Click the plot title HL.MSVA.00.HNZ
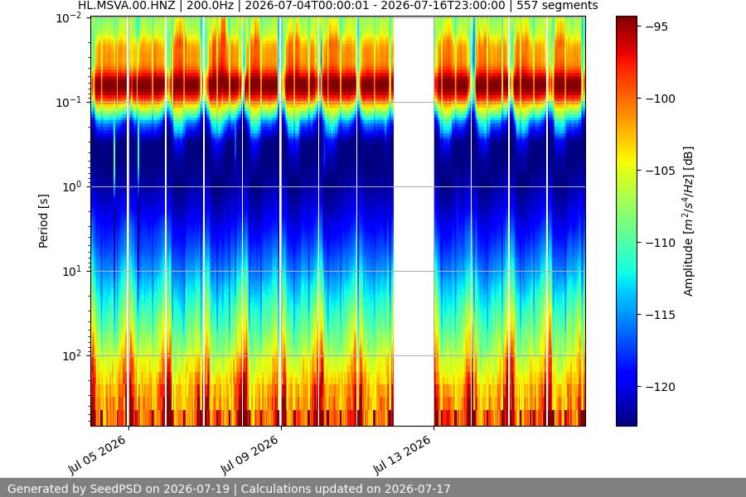This screenshot has height=497, width=746. 127,5
